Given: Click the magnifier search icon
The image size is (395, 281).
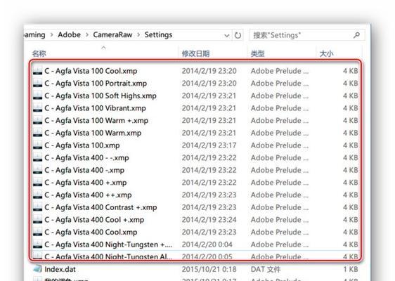Looking at the screenshot, I should pos(356,35).
